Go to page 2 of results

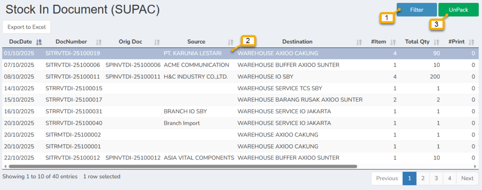423,178
